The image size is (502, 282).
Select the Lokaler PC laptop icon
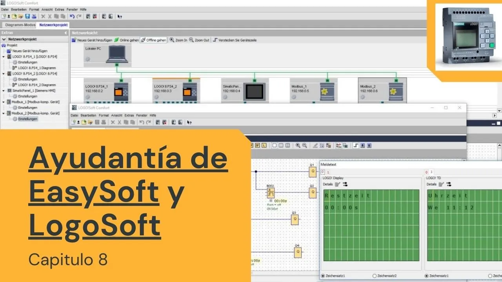[x=118, y=54]
